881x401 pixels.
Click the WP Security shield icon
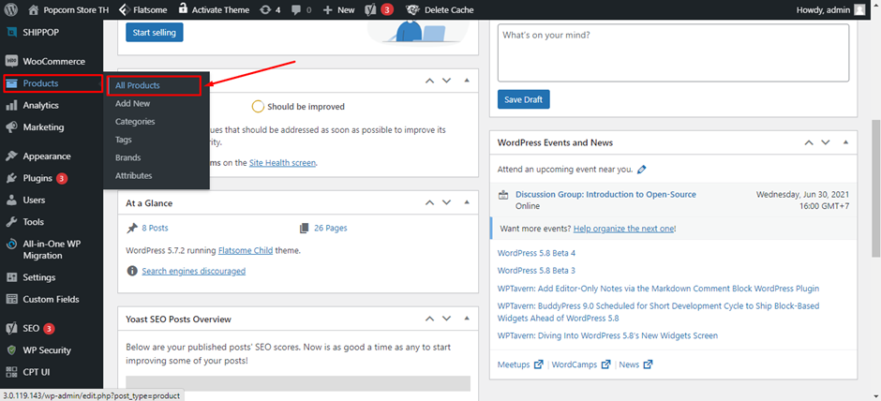11,349
